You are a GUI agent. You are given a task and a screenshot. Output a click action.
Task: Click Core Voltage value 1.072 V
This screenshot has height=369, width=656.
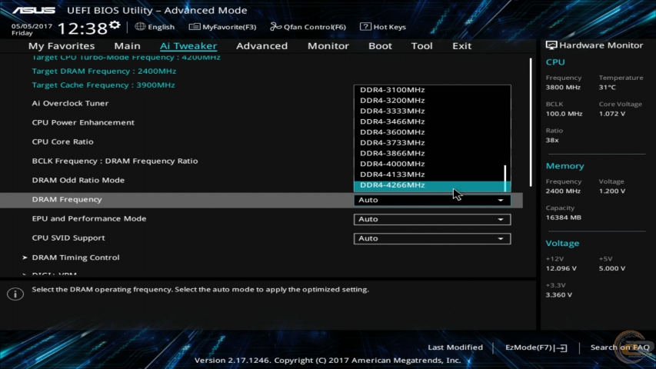coord(612,114)
